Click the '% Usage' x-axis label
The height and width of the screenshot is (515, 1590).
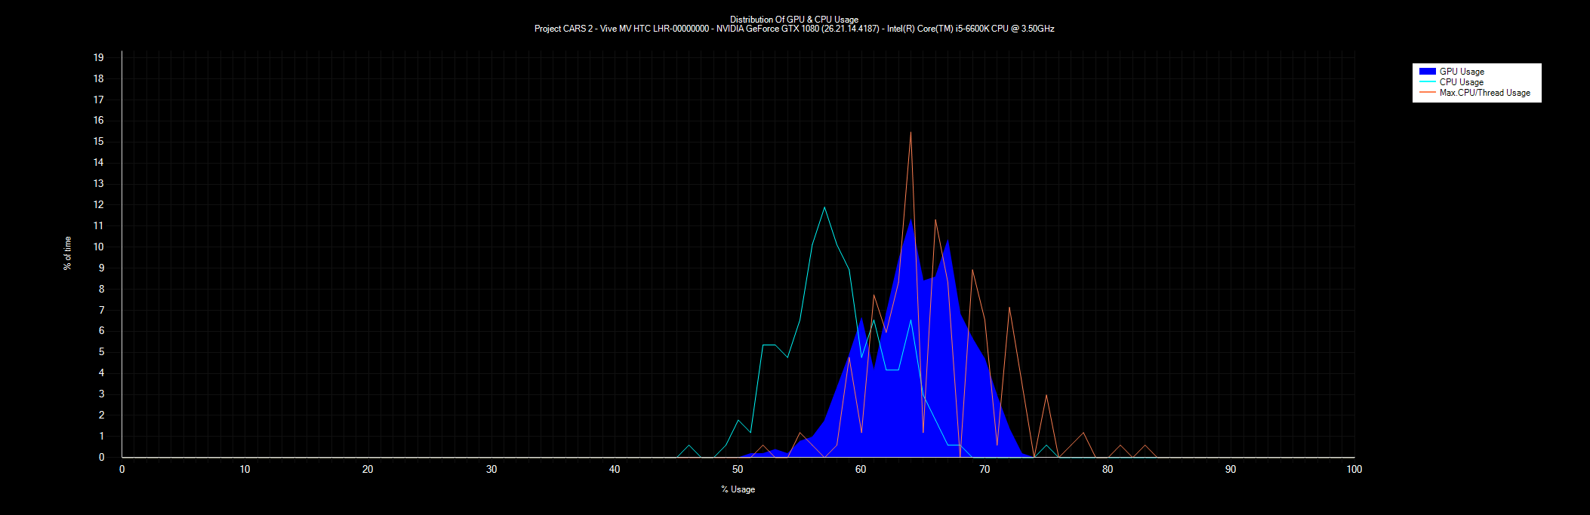(738, 489)
